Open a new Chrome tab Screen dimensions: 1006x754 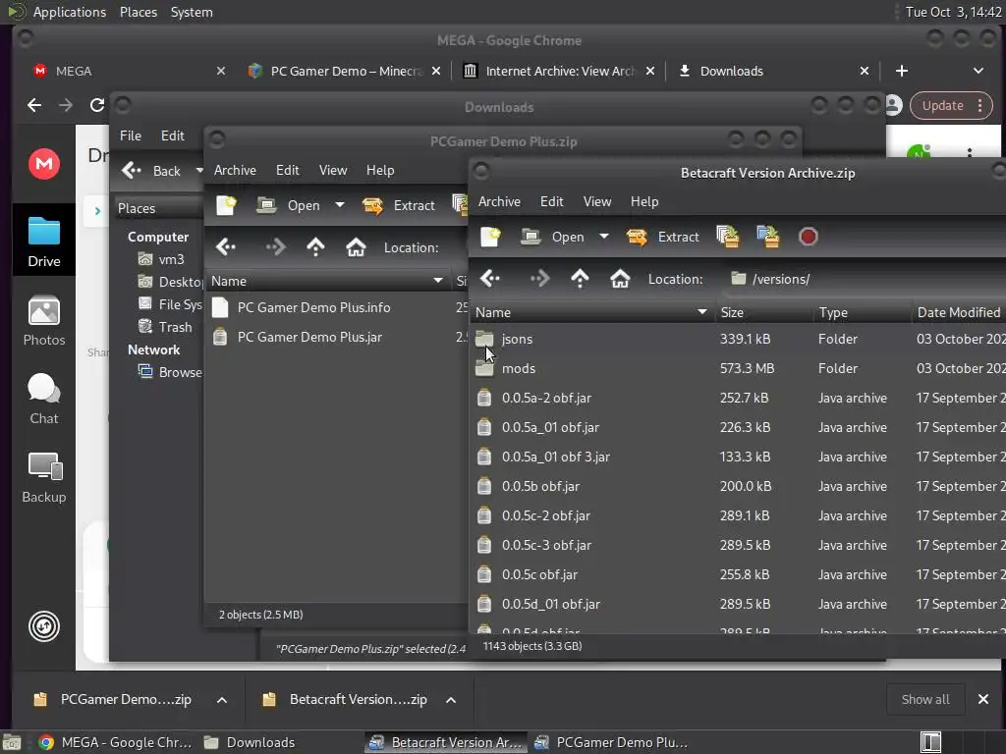[x=902, y=71]
